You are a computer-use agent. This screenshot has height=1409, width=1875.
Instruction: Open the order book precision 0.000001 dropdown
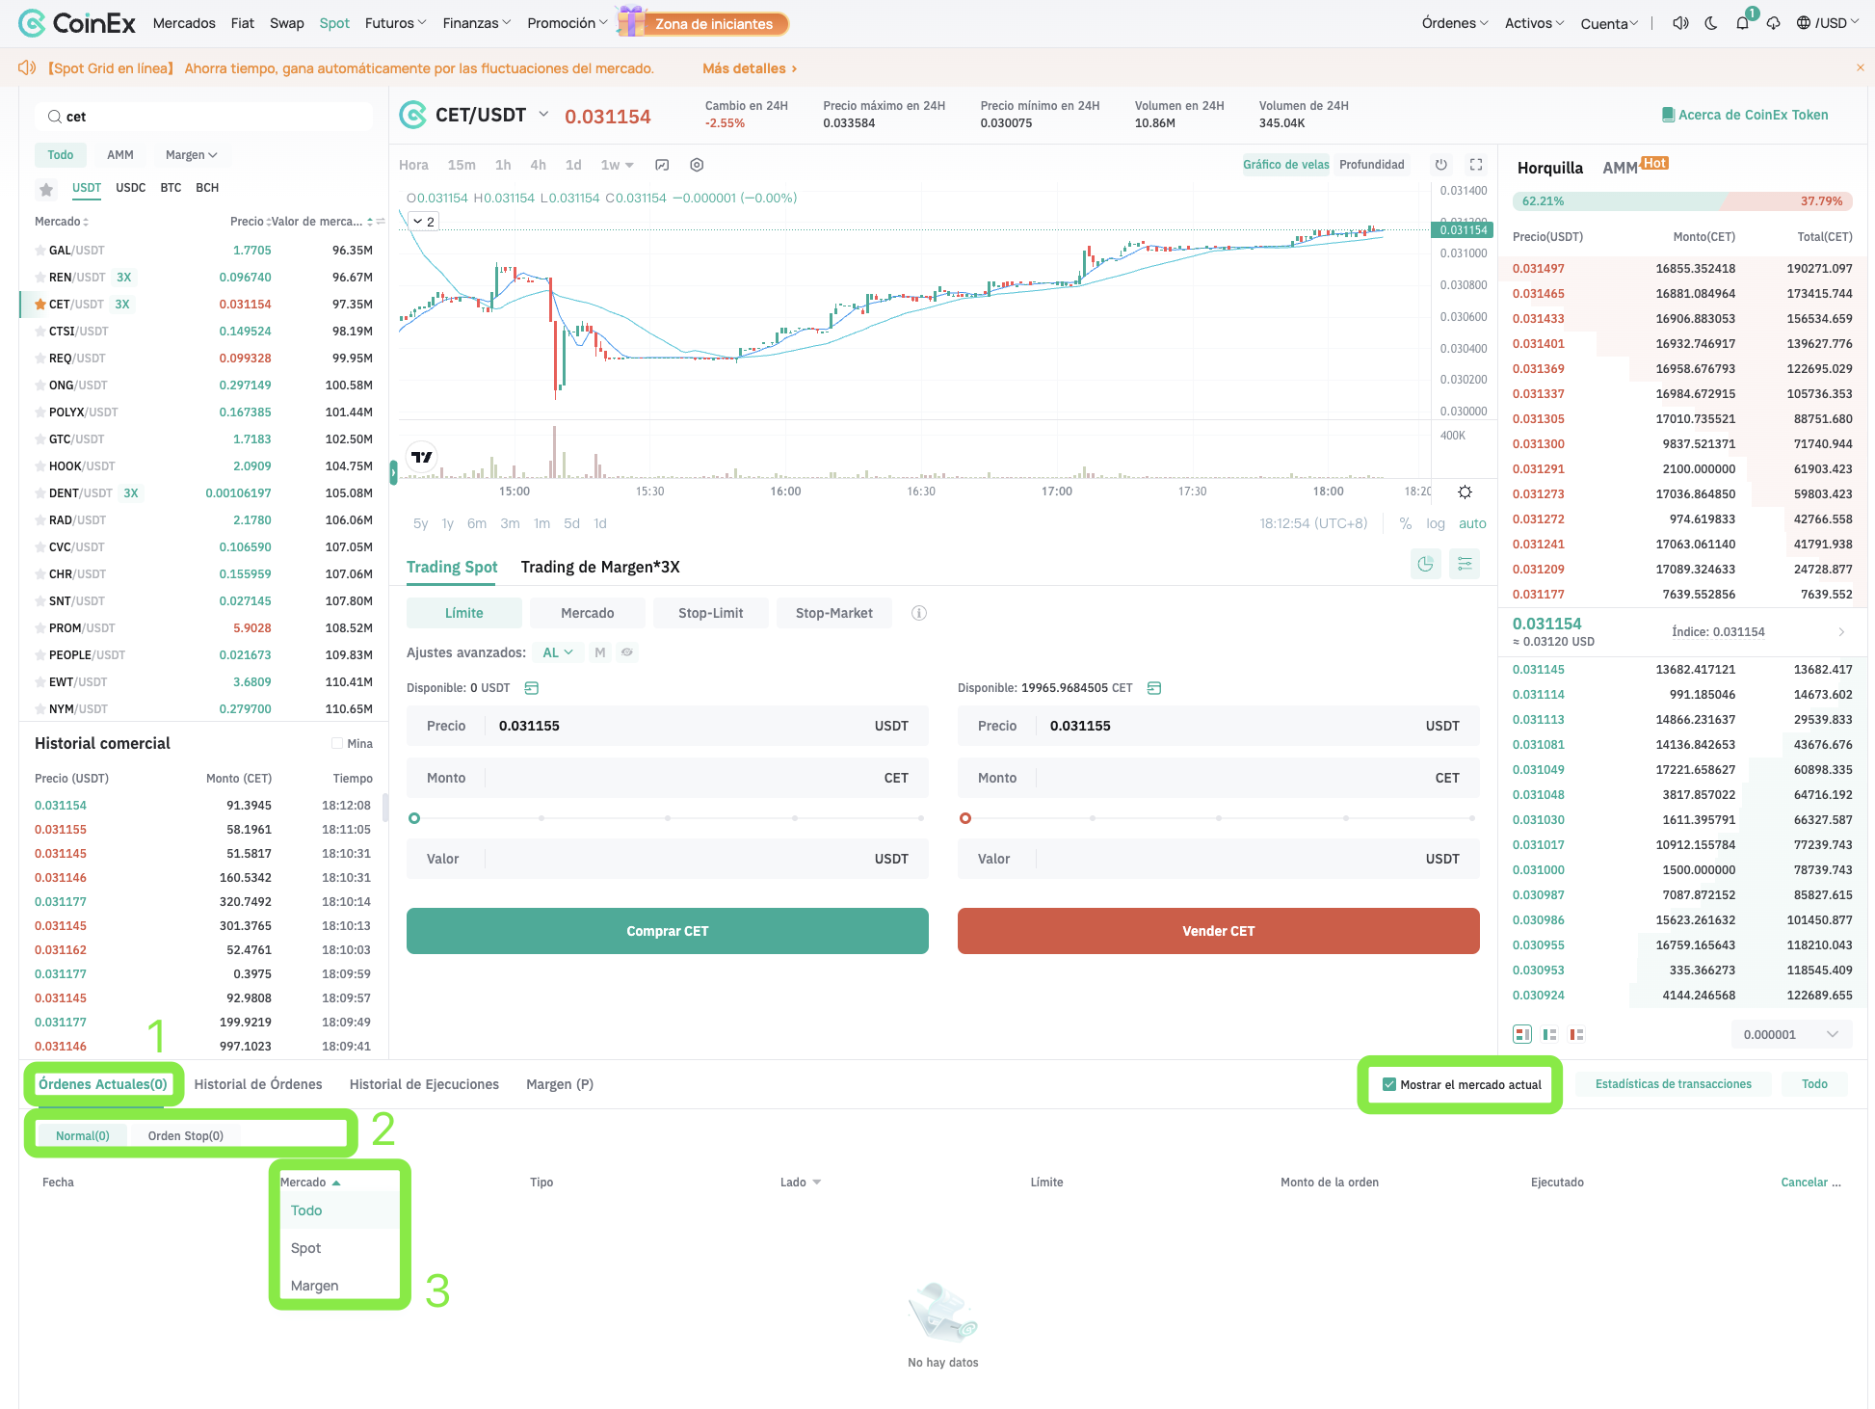coord(1791,1034)
